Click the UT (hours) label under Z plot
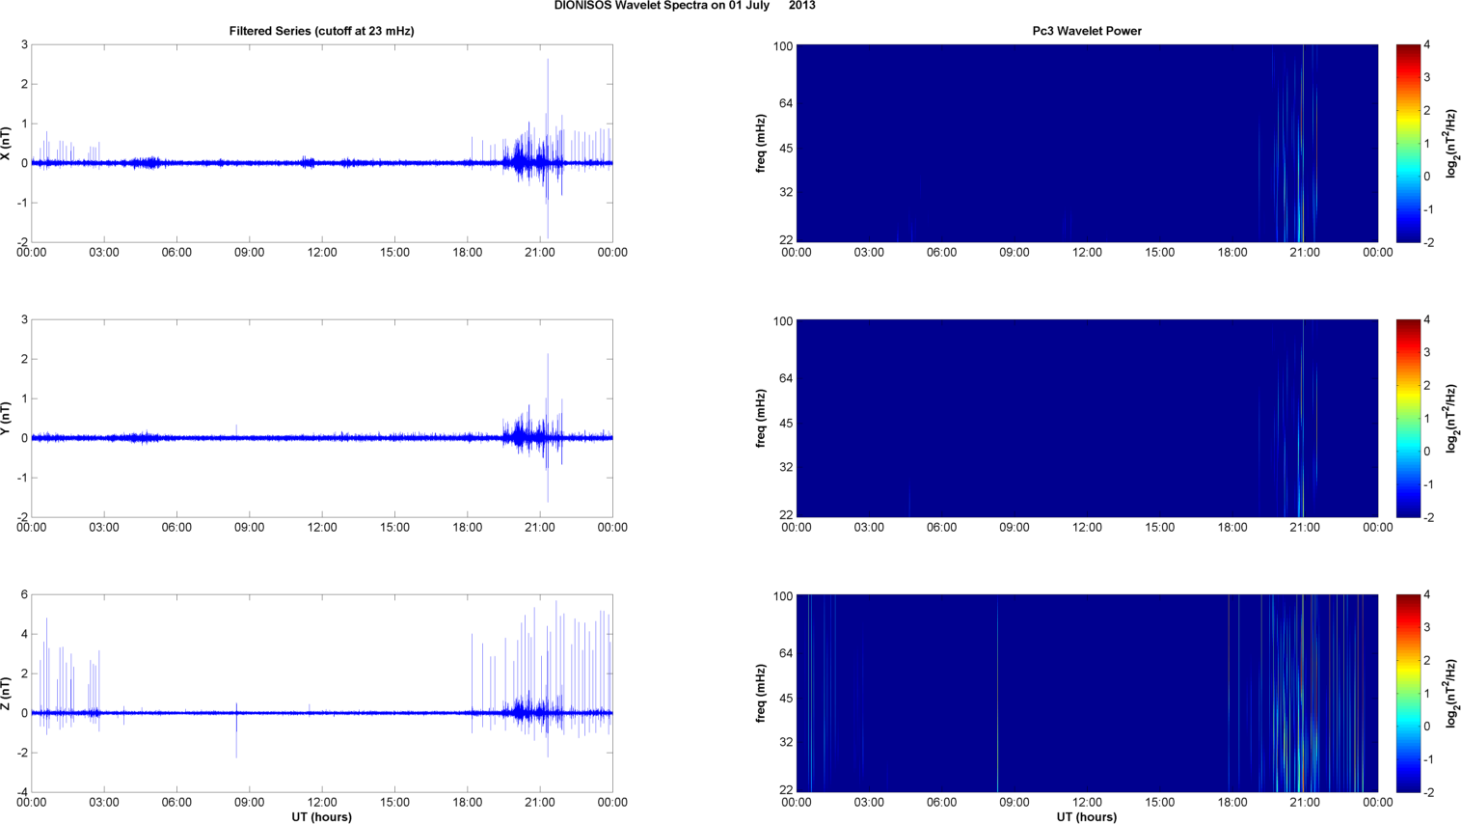1461x824 pixels. tap(322, 817)
